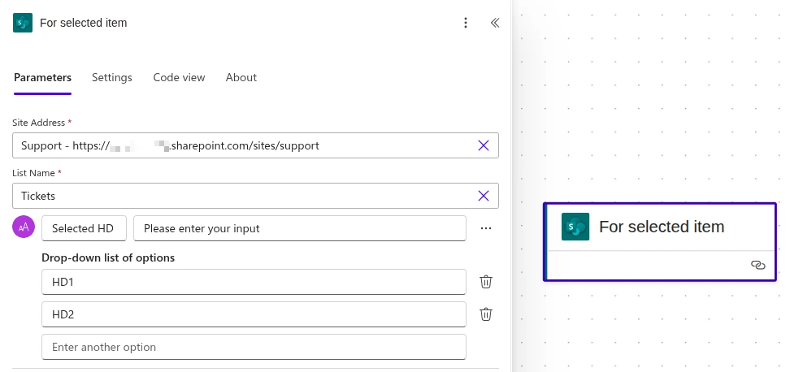Image resolution: width=790 pixels, height=372 pixels.
Task: Open the ellipsis menu beside input description
Action: coord(486,228)
